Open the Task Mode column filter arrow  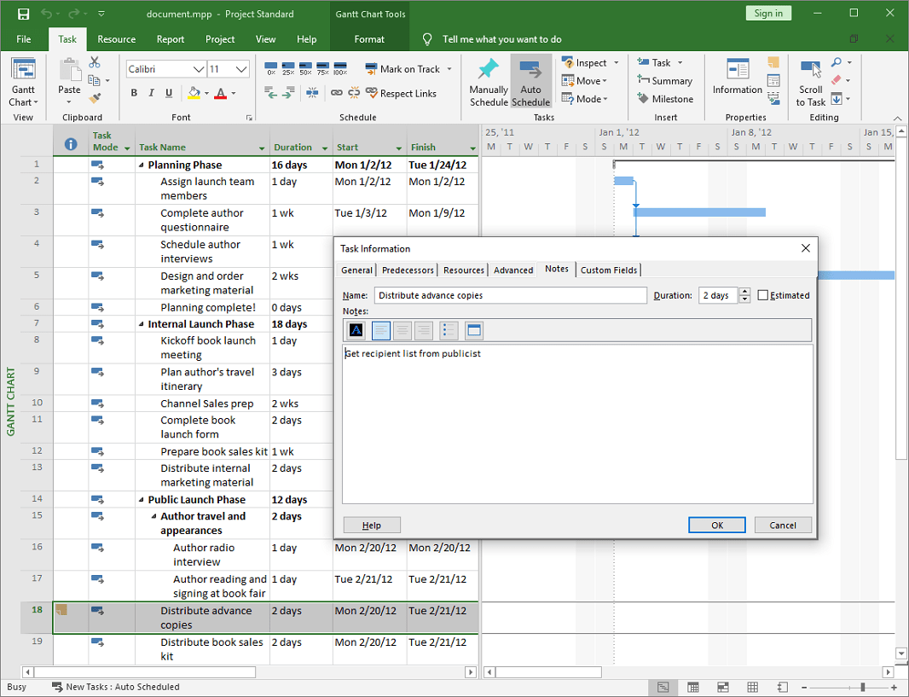point(126,147)
